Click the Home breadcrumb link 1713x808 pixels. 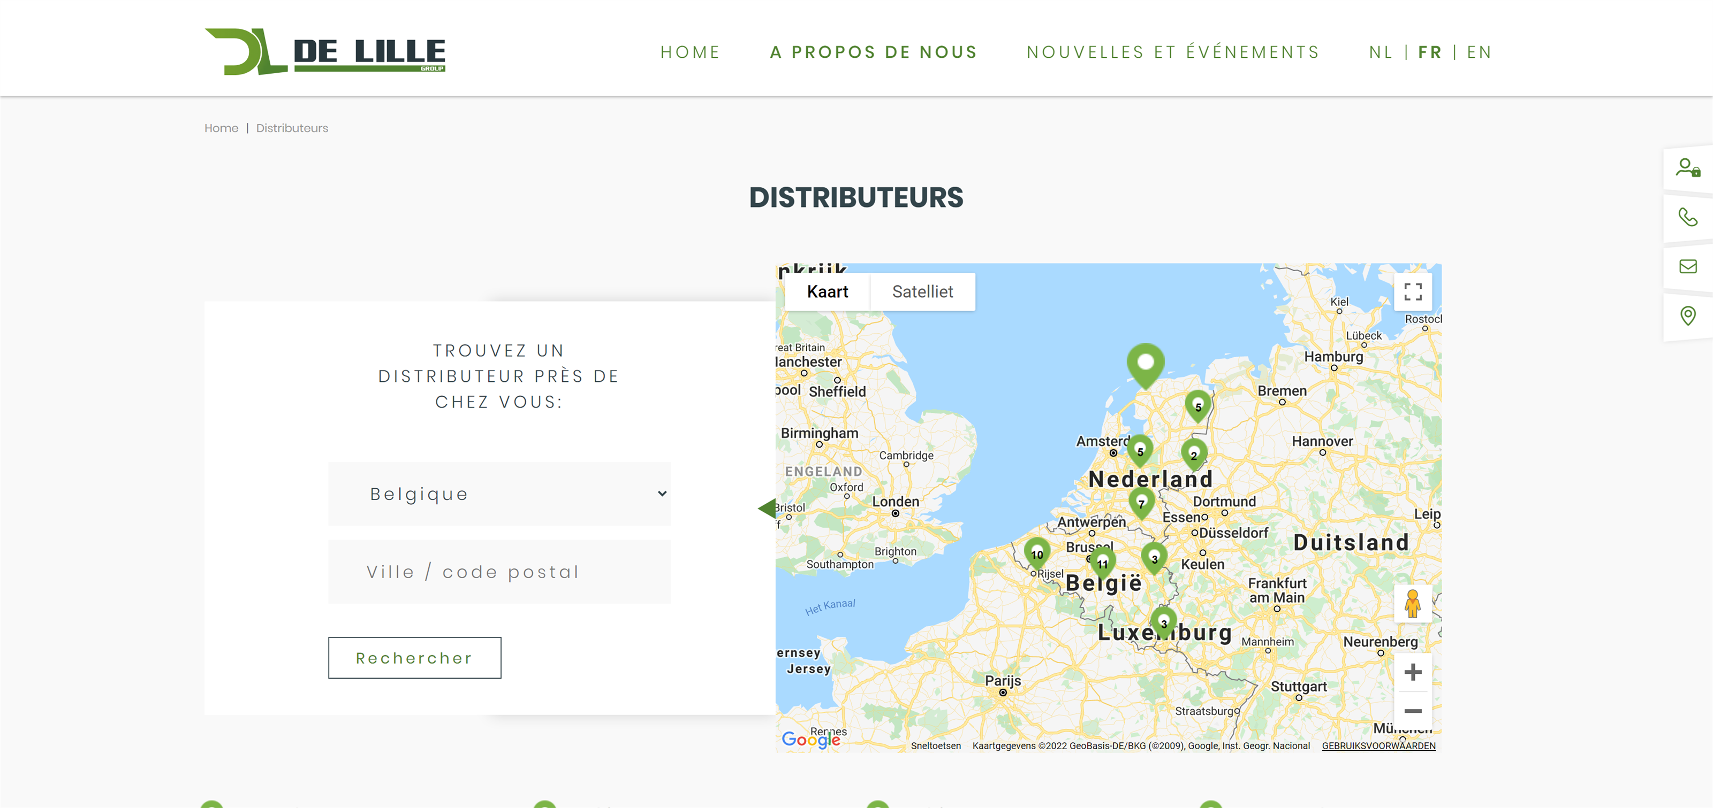[221, 128]
